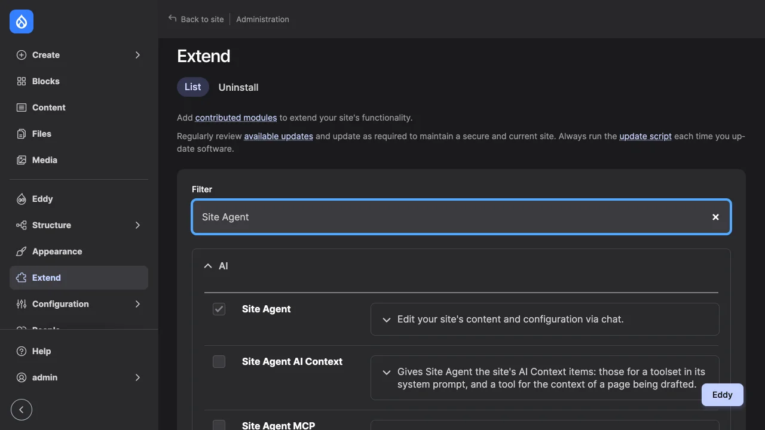Open the Content menu item
This screenshot has height=430, width=765.
coord(79,107)
